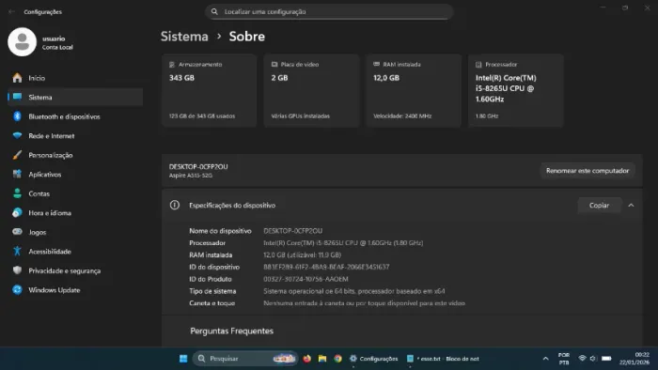Click the Perguntas Frequentes heading
658x370 pixels.
click(x=231, y=331)
